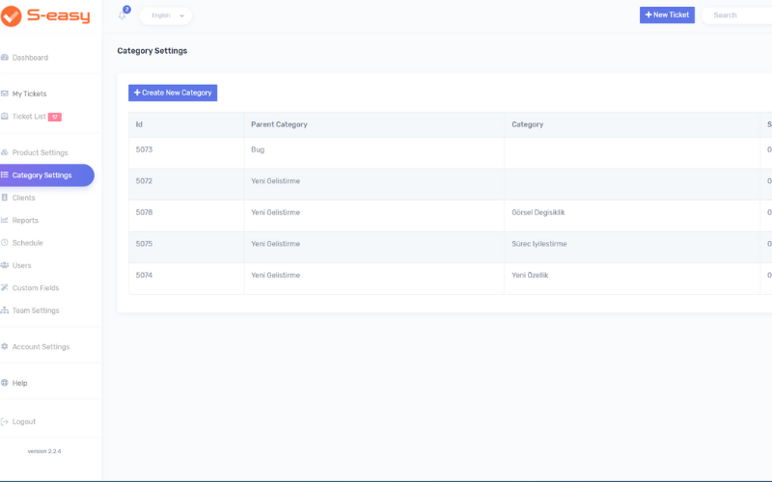Open Custom Fields in sidebar
Screen dimensions: 772x482
36,288
